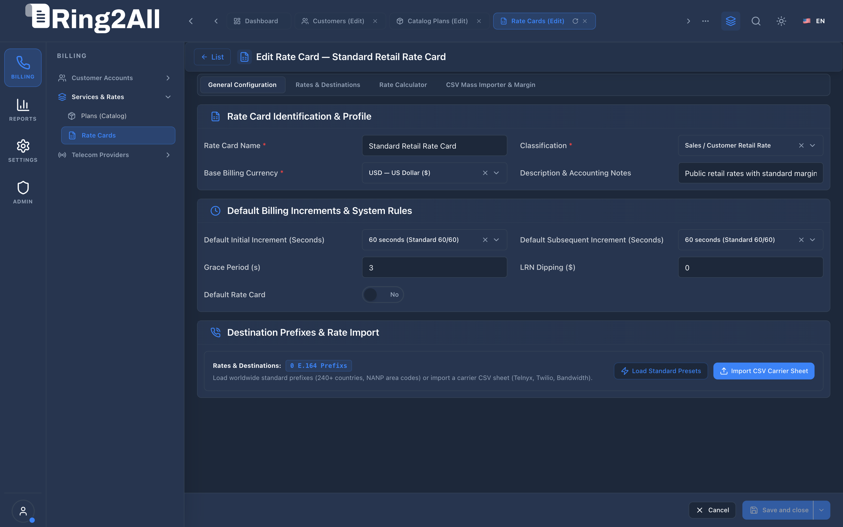The width and height of the screenshot is (843, 527).
Task: Open the Billing module in sidebar
Action: (23, 68)
